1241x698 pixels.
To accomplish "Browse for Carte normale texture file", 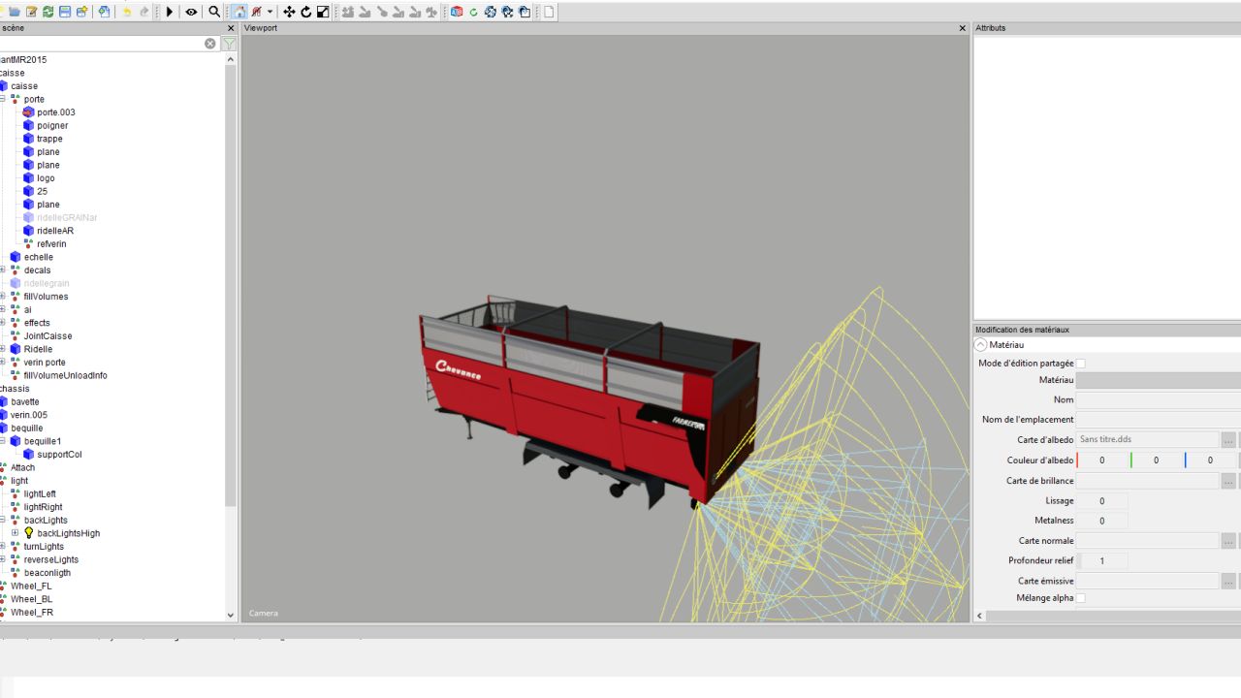I will (1228, 541).
